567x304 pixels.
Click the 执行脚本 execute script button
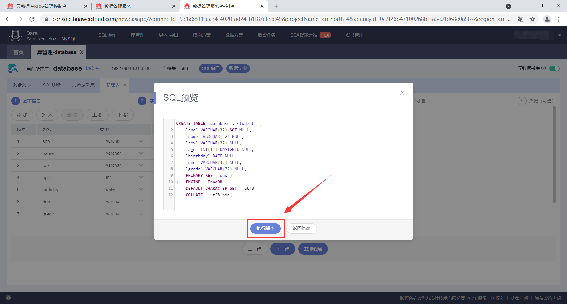(265, 228)
